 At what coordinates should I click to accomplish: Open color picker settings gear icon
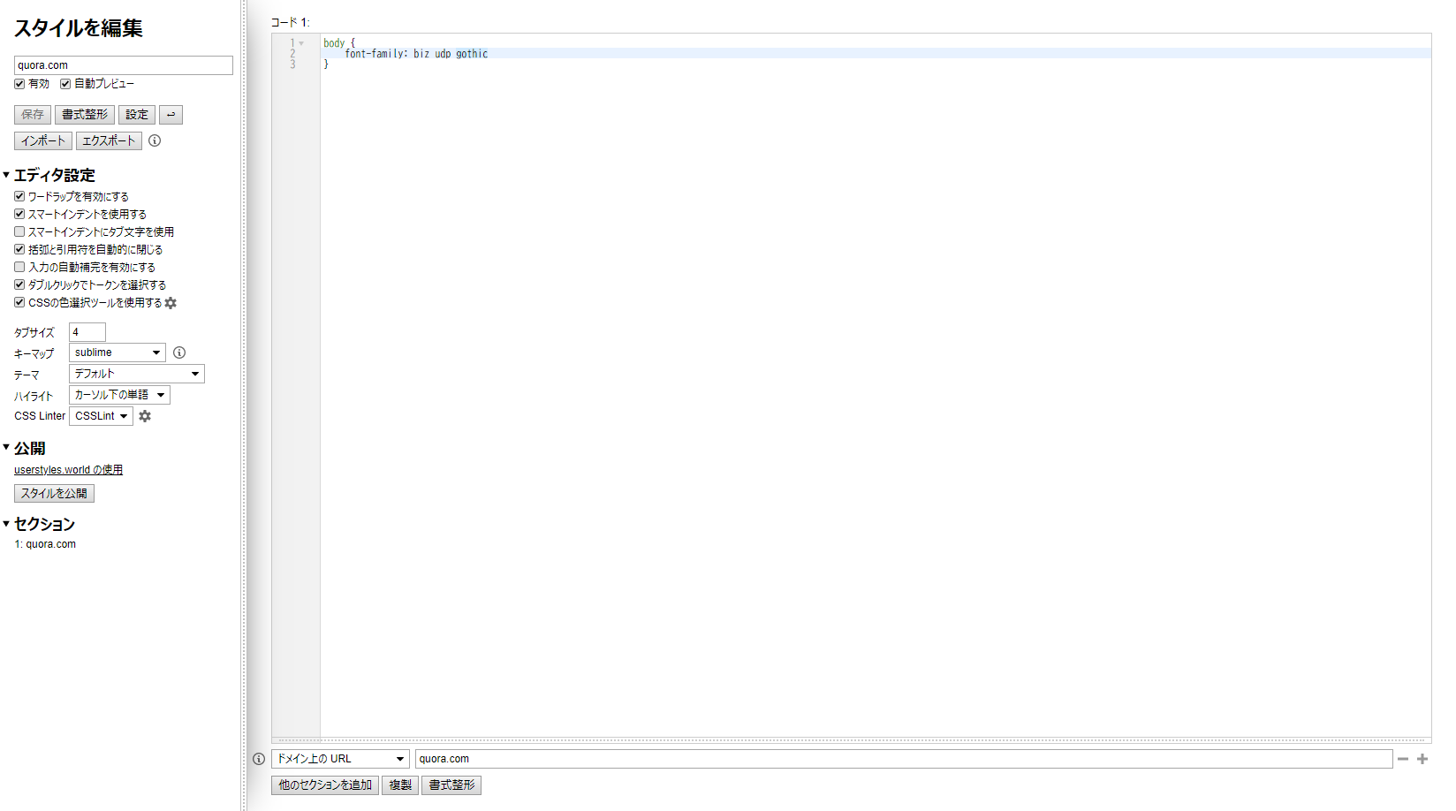(x=171, y=303)
